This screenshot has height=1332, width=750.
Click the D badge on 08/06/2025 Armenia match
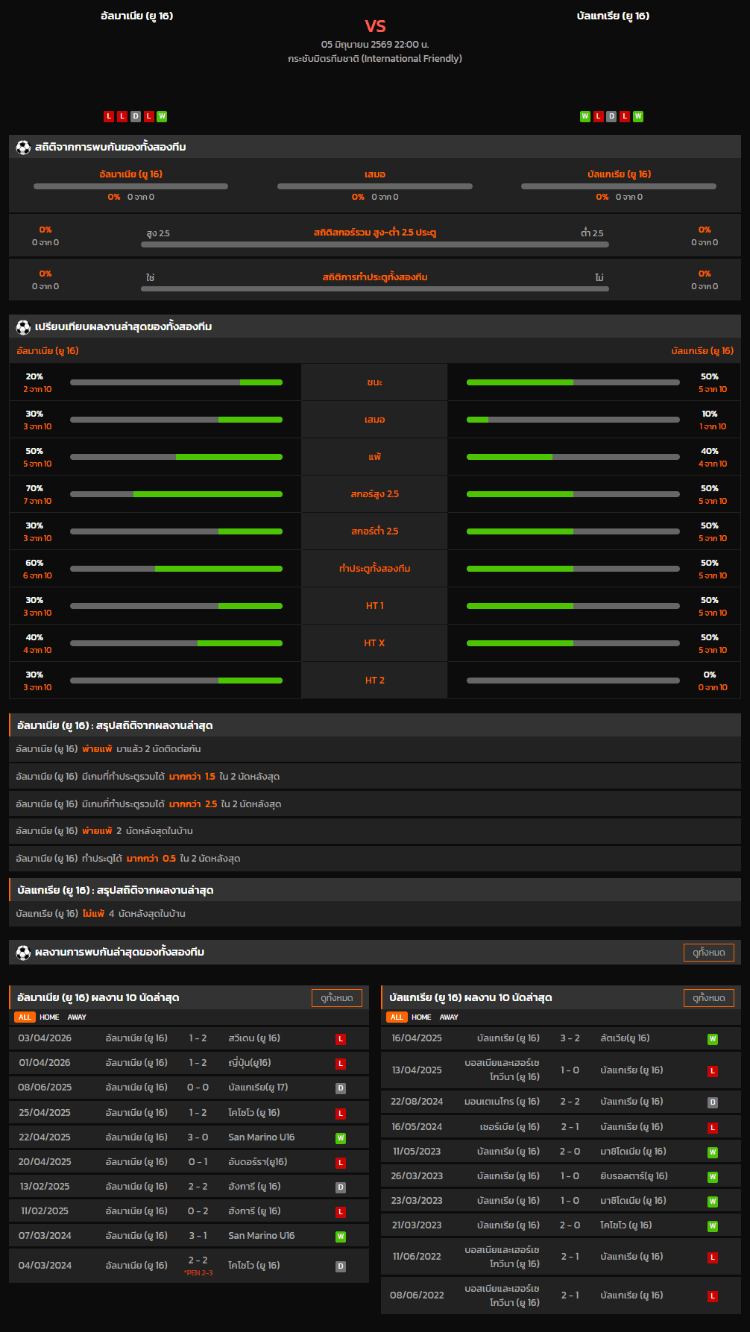coord(340,1088)
